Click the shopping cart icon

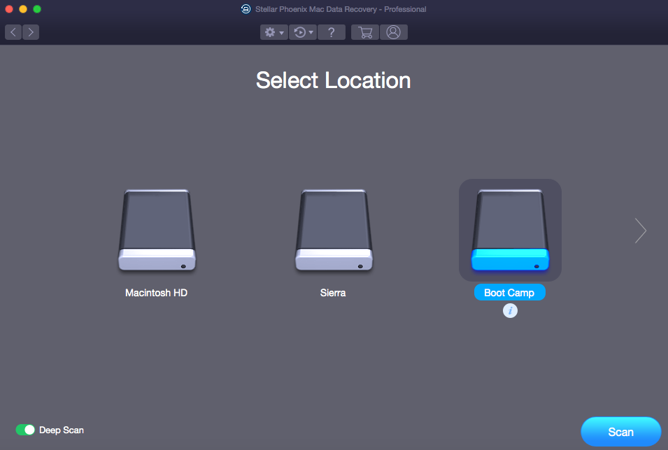pyautogui.click(x=364, y=32)
